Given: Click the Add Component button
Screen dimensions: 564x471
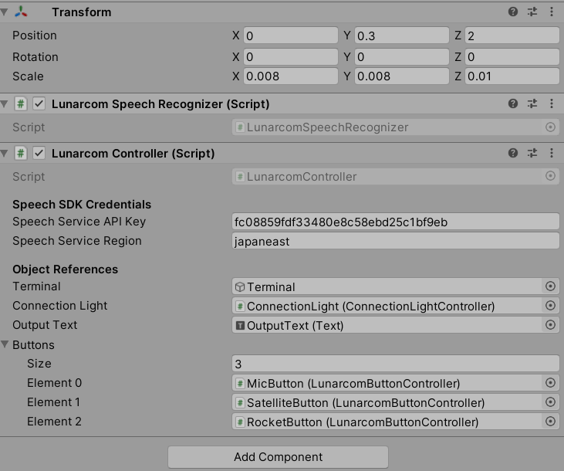Looking at the screenshot, I should [278, 457].
